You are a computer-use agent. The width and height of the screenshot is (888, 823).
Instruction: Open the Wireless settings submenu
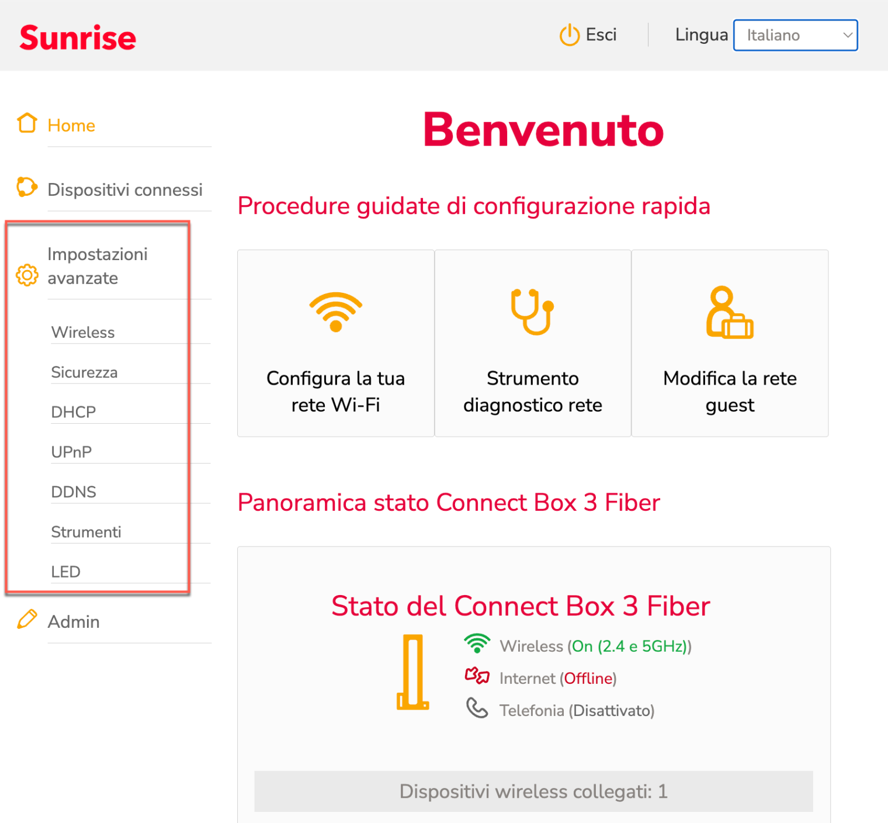coord(83,332)
